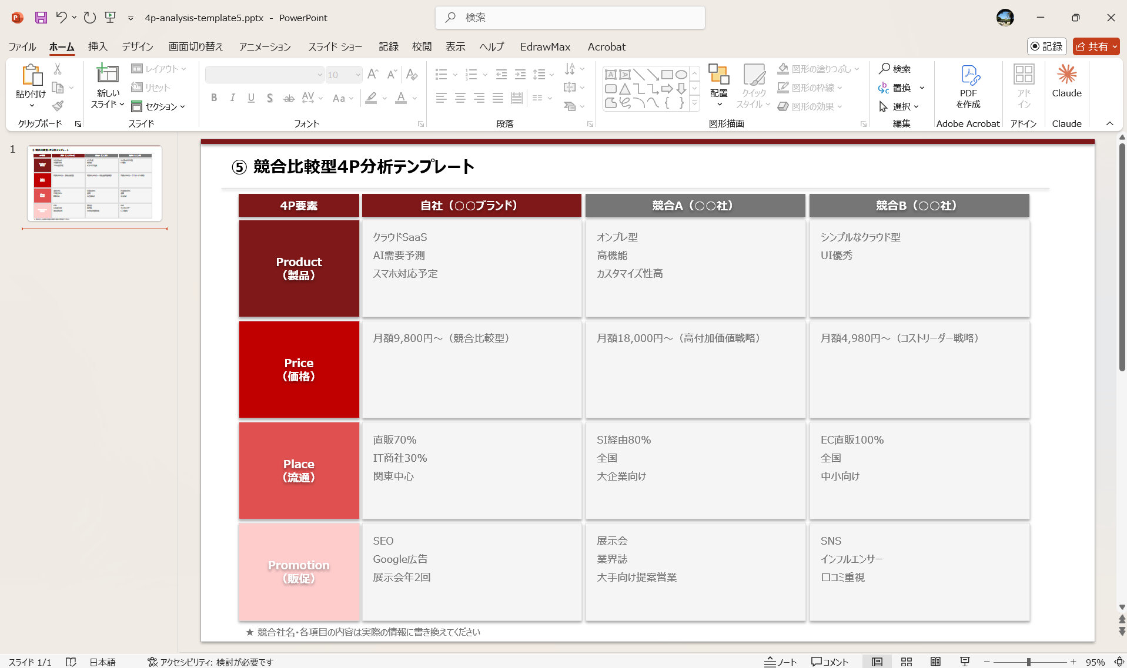The height and width of the screenshot is (668, 1127).
Task: Click Reset (リセット) slide button
Action: (151, 88)
